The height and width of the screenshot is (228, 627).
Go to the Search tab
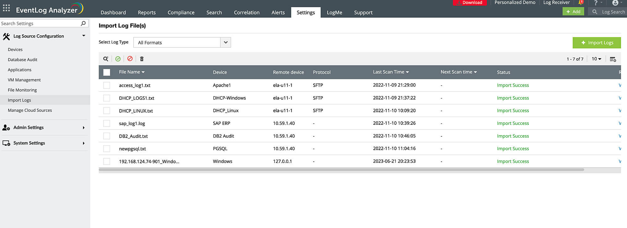[214, 13]
